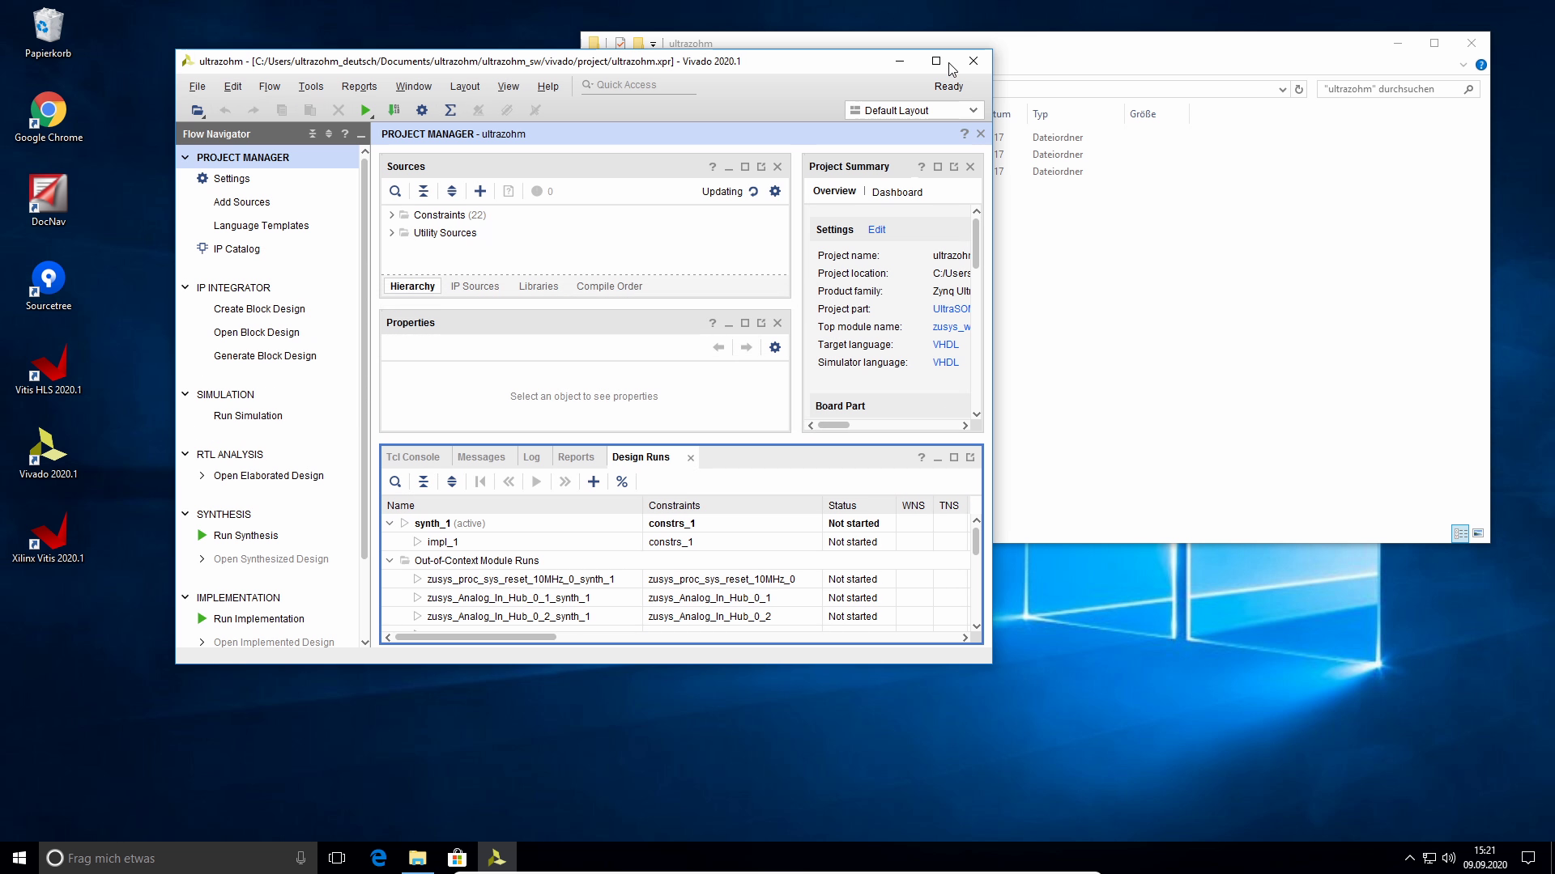Click the plus icon in Sources panel
The width and height of the screenshot is (1555, 874).
pos(480,192)
